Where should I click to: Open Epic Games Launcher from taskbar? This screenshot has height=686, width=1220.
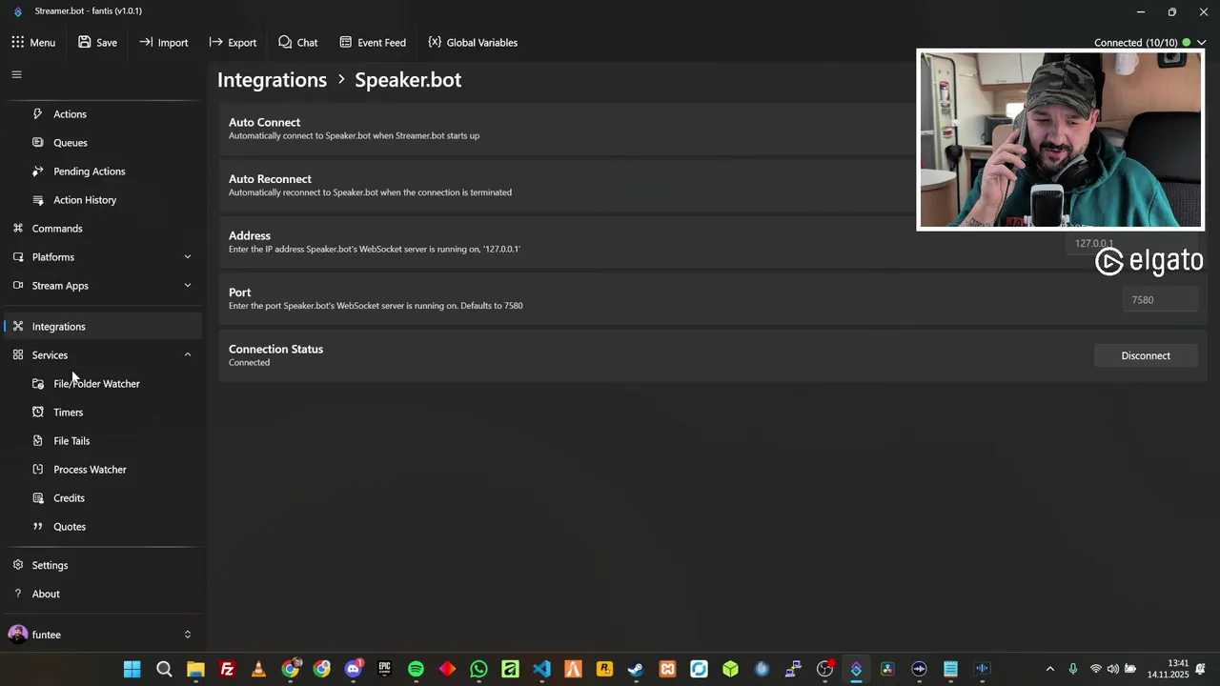(x=384, y=669)
